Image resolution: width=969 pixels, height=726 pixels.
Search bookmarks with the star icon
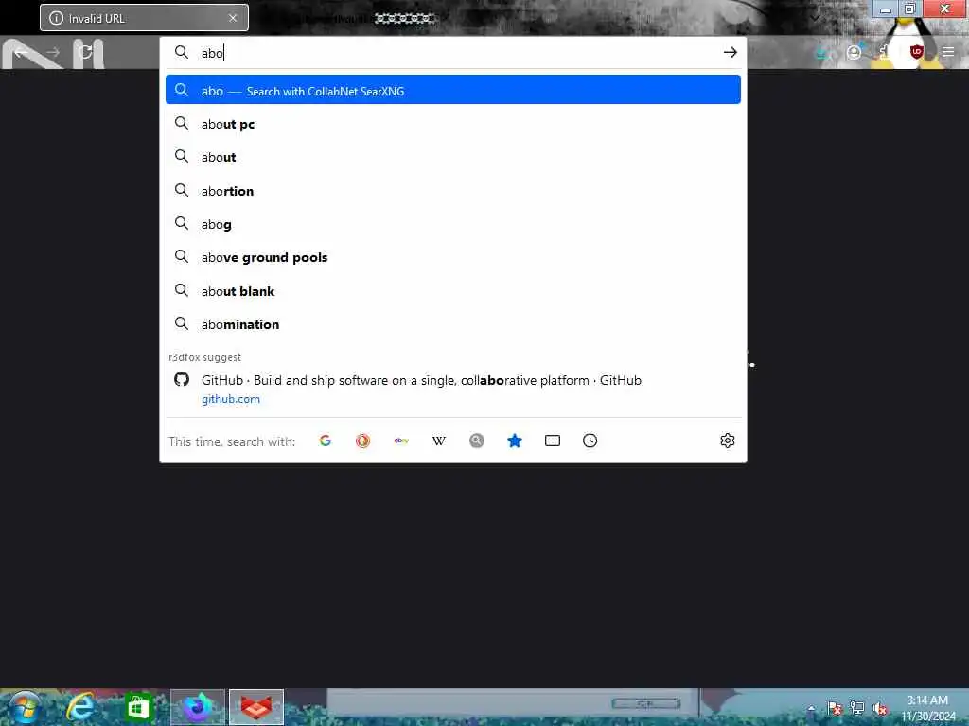pos(514,441)
